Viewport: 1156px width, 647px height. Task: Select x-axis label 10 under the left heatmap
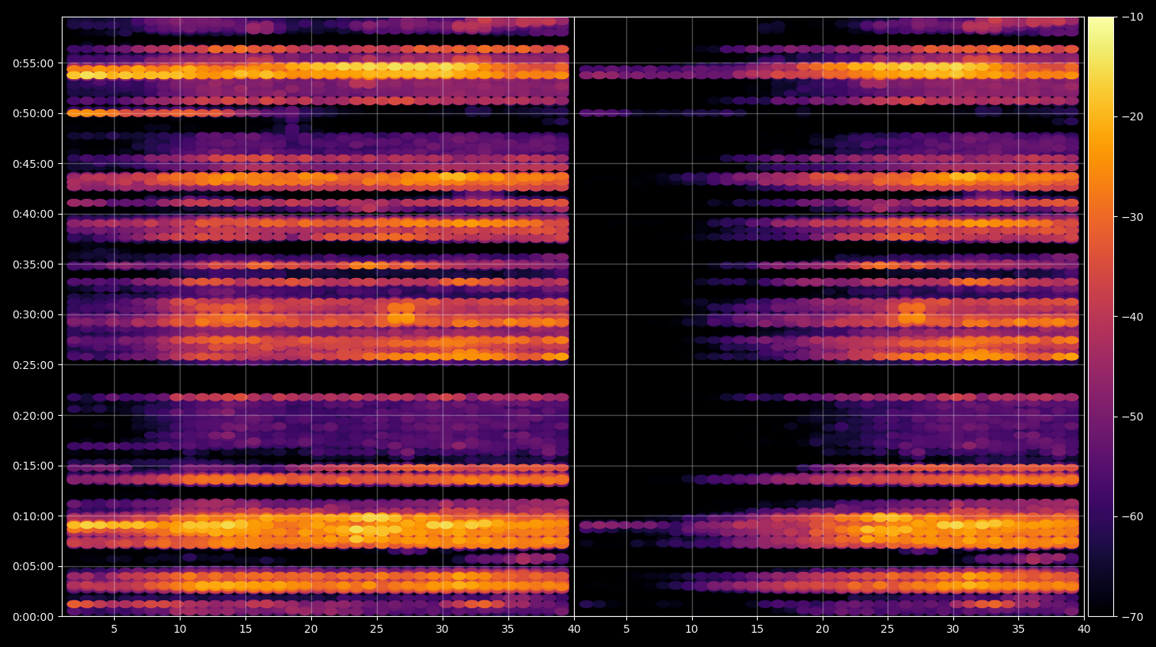180,630
